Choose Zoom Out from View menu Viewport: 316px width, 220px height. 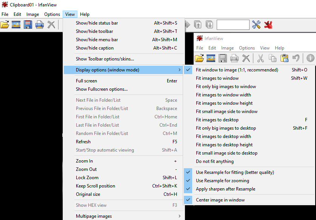pyautogui.click(x=123, y=169)
